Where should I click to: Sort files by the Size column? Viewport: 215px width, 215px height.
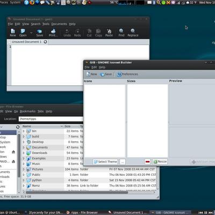point(71,126)
